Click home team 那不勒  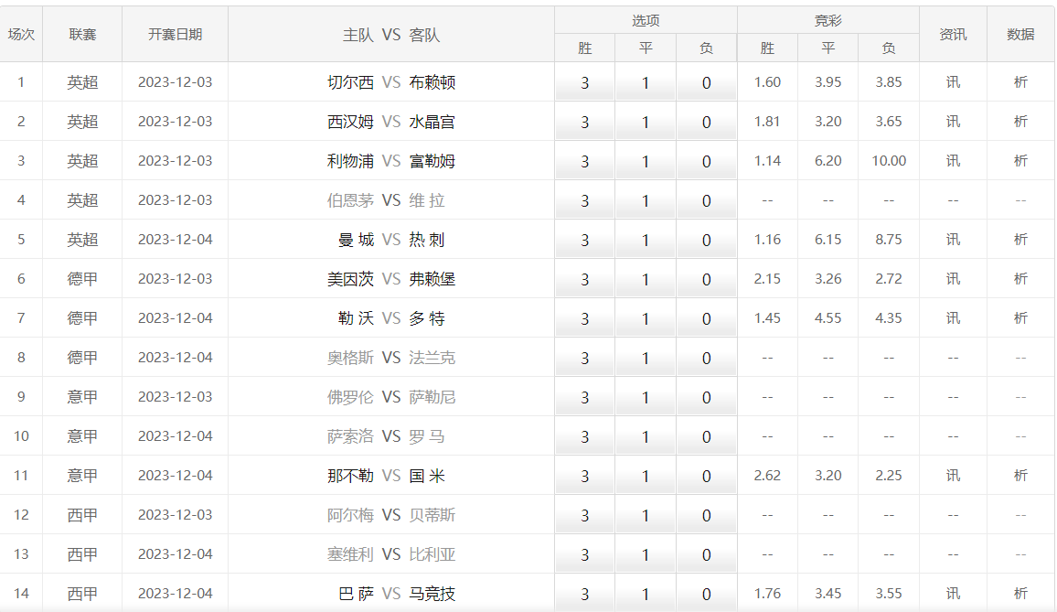pos(350,476)
